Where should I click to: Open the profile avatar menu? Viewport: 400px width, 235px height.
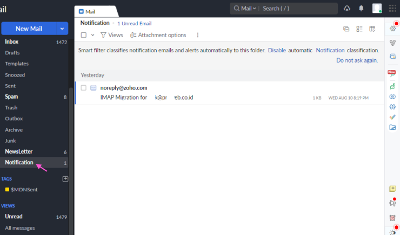377,8
